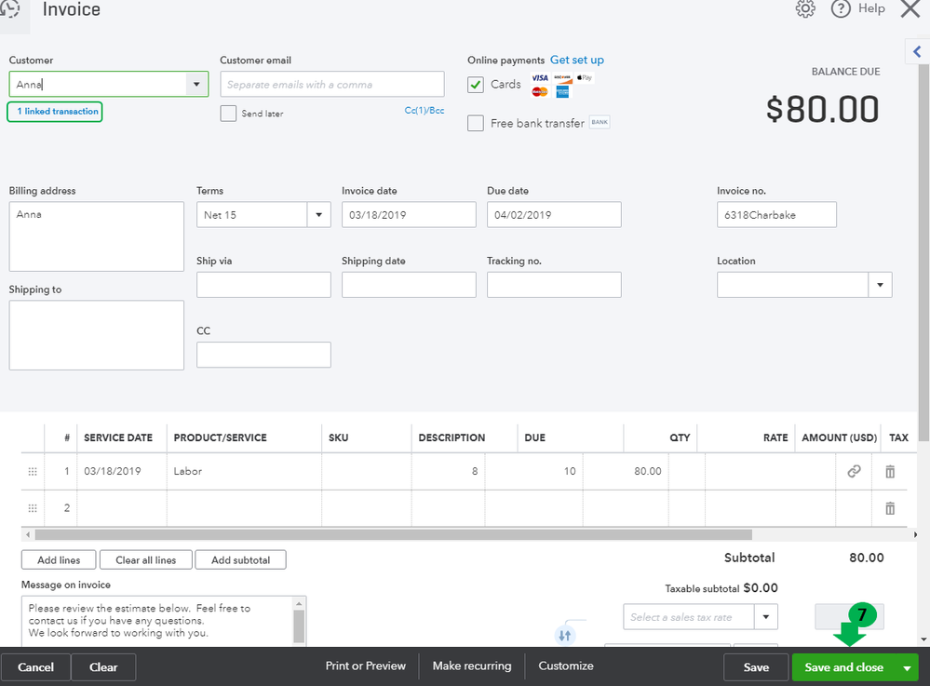Click the AMOUNT (USD) column header

point(840,437)
